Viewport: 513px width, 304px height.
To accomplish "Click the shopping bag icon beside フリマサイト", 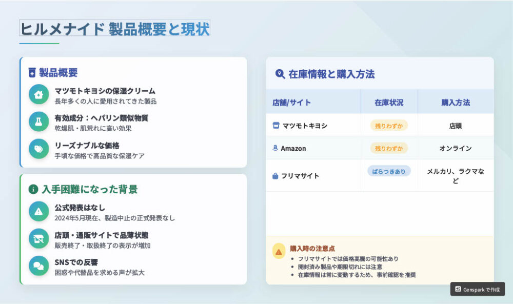I will (x=275, y=176).
